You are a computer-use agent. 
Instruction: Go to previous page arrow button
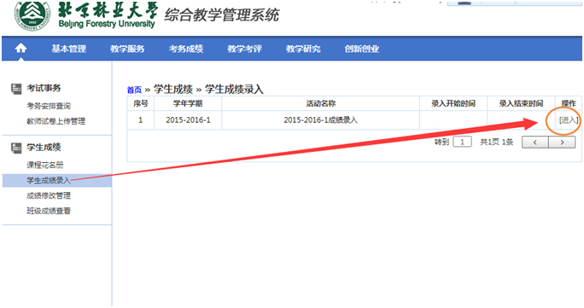tap(534, 142)
